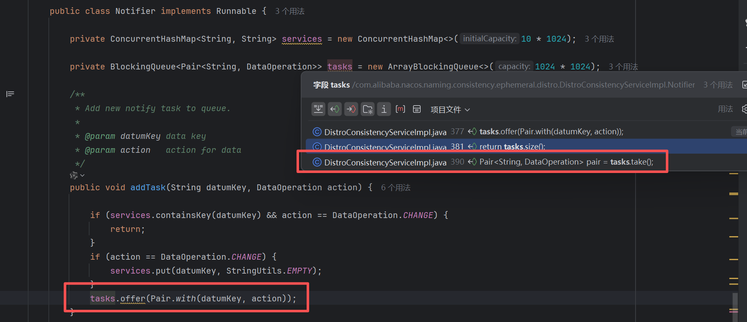Click the AI assistant icon above addTask
This screenshot has height=322, width=747.
(74, 175)
